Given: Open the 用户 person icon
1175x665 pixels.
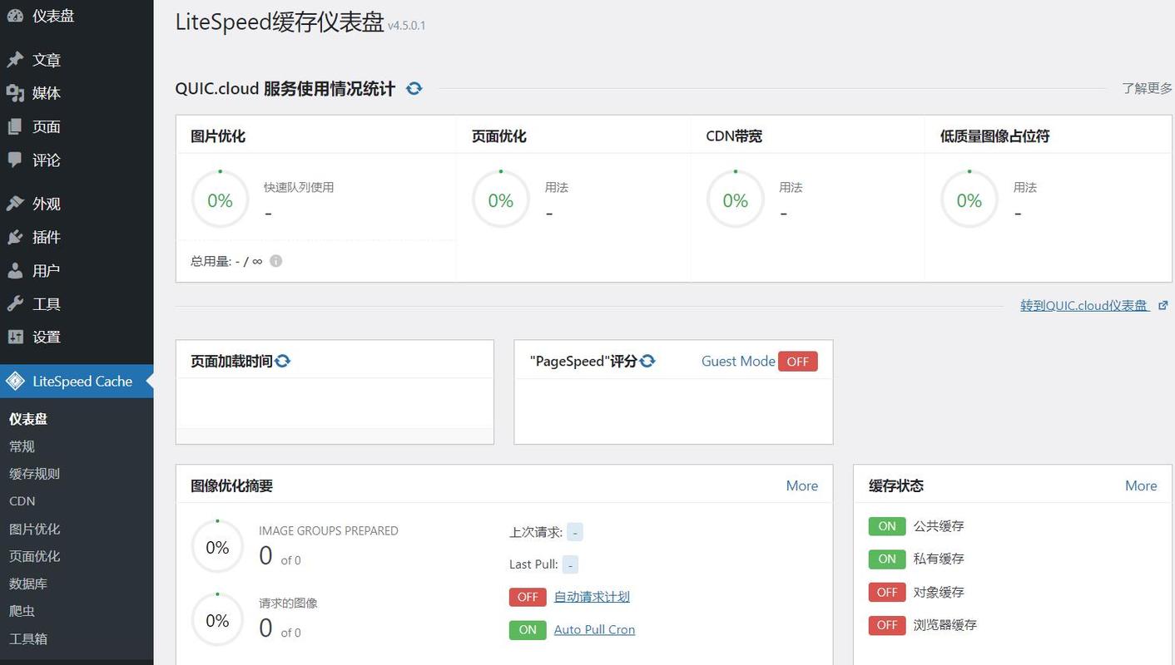Looking at the screenshot, I should [x=14, y=270].
